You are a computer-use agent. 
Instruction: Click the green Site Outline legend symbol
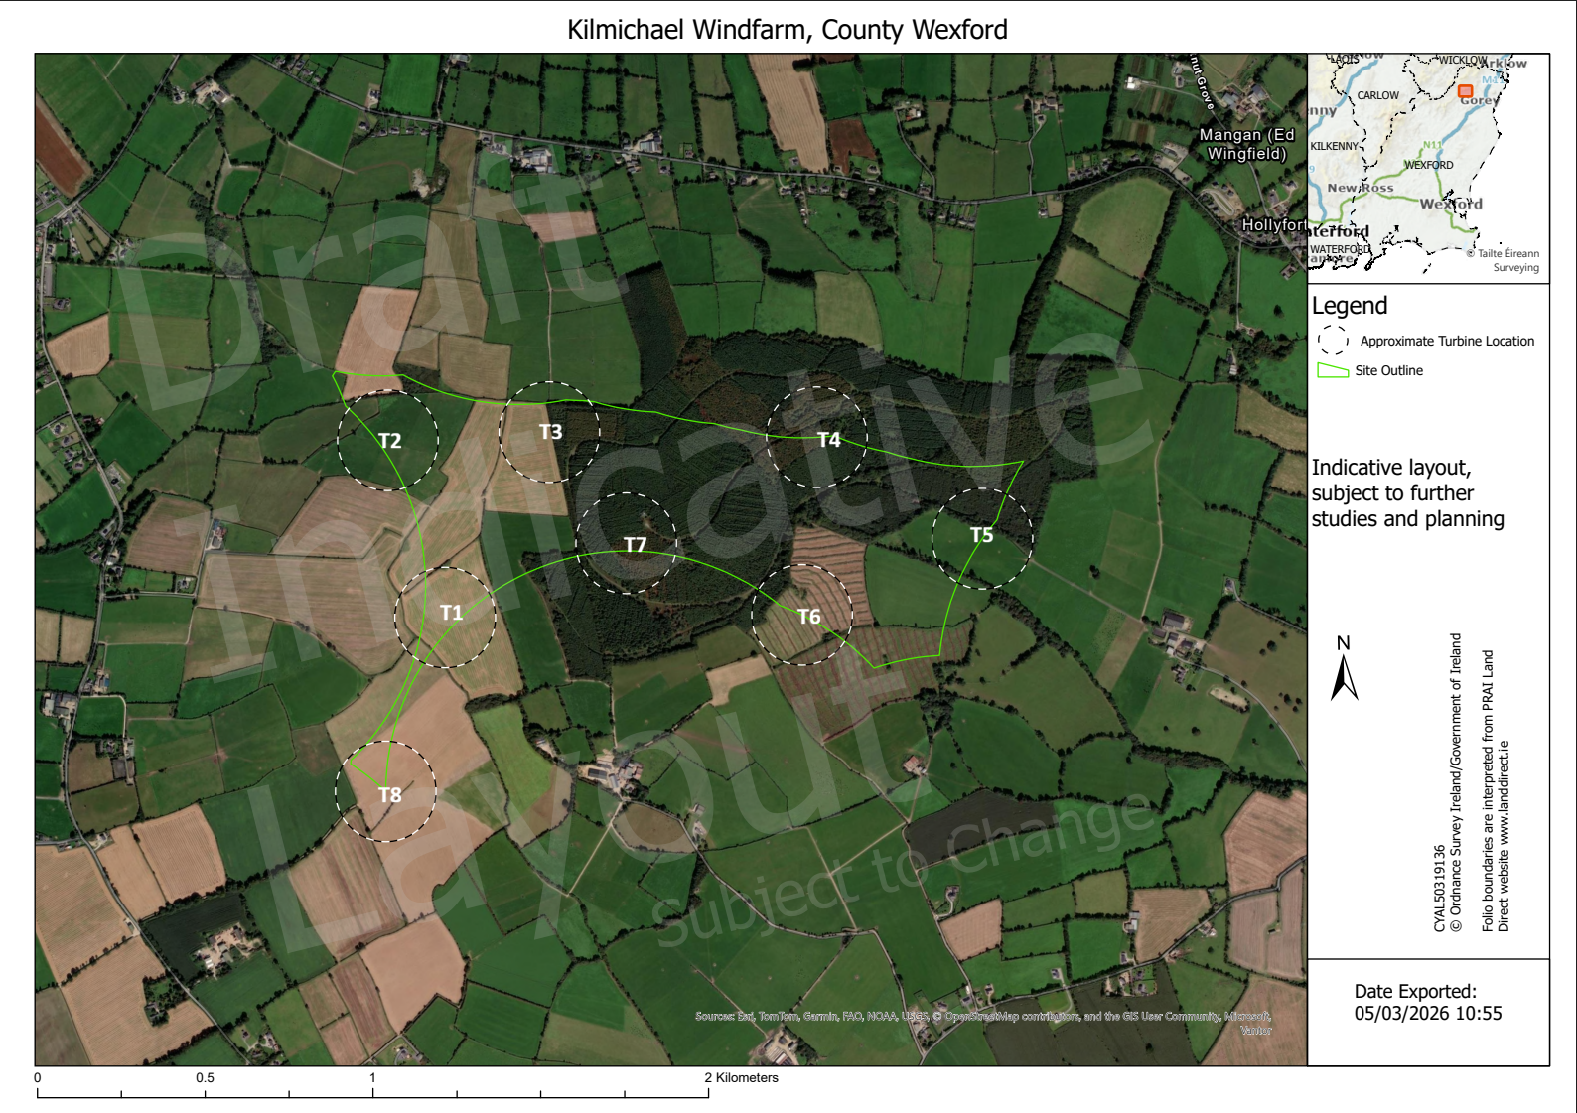1333,370
